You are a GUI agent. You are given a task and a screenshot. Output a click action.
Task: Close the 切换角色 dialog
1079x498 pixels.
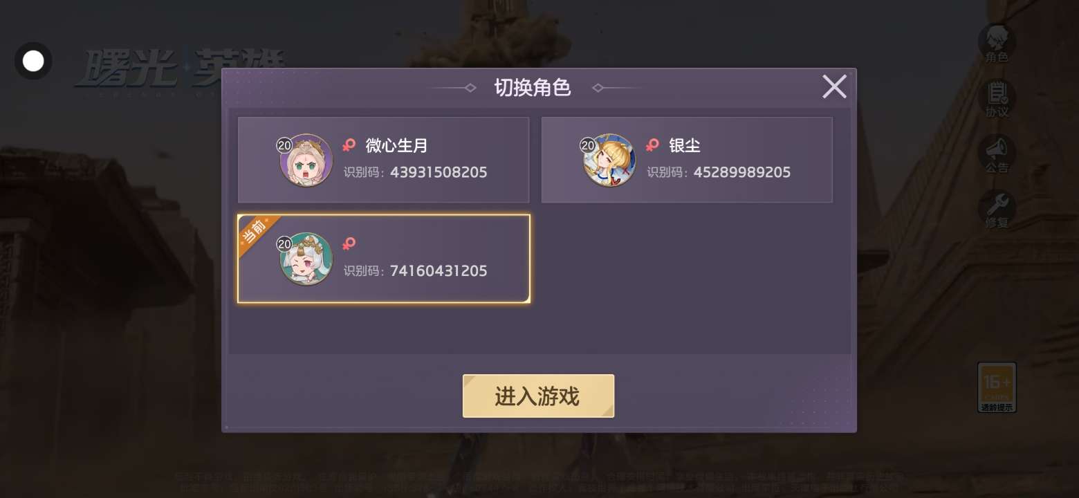click(x=834, y=87)
